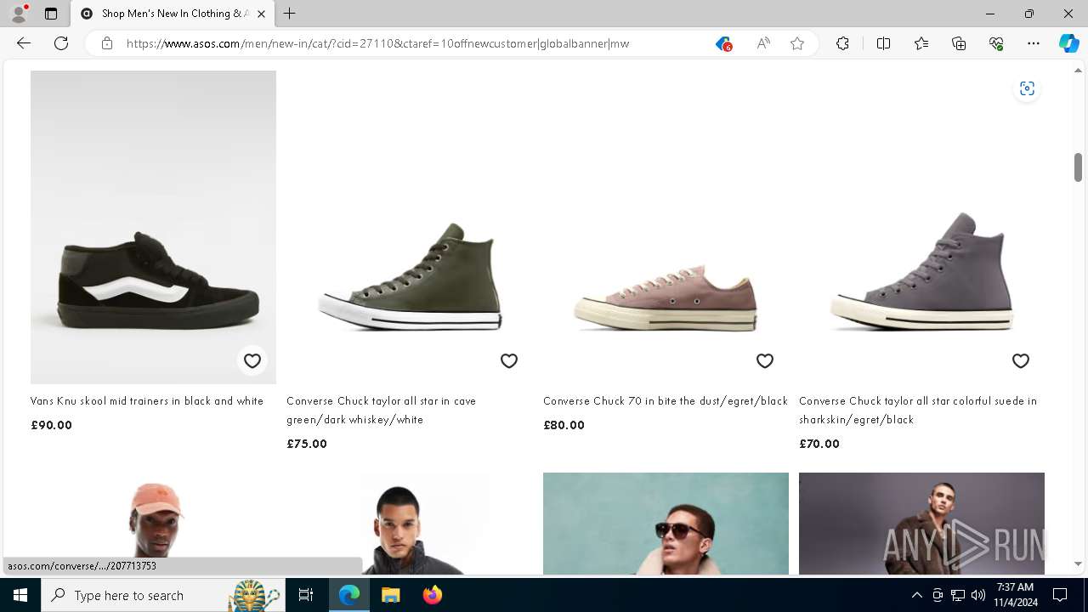Open Vans Knu skool mid trainers product link
1088x612 pixels.
pos(147,401)
